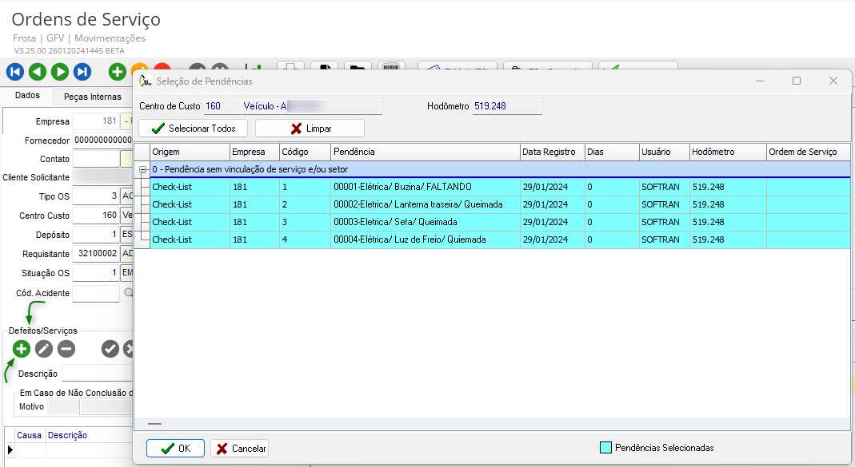Jump to the last record

pyautogui.click(x=82, y=72)
